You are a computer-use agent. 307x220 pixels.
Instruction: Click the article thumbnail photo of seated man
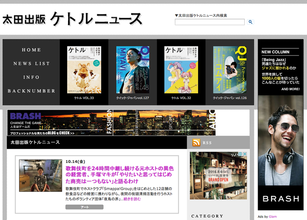(40, 175)
